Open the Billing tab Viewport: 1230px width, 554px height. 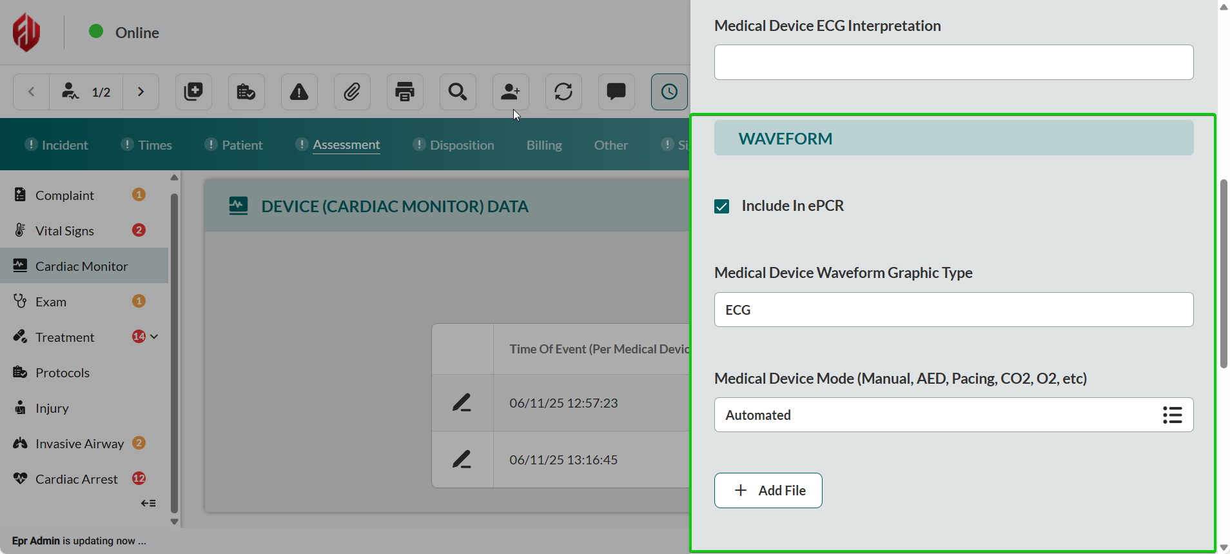click(x=544, y=145)
